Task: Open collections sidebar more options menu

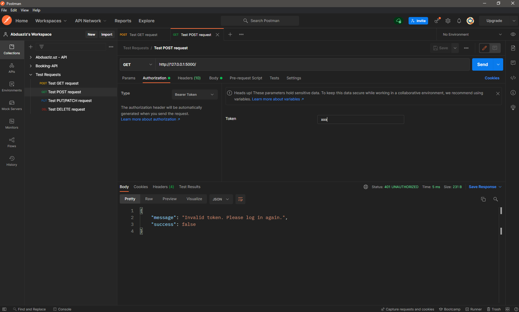Action: click(x=111, y=47)
